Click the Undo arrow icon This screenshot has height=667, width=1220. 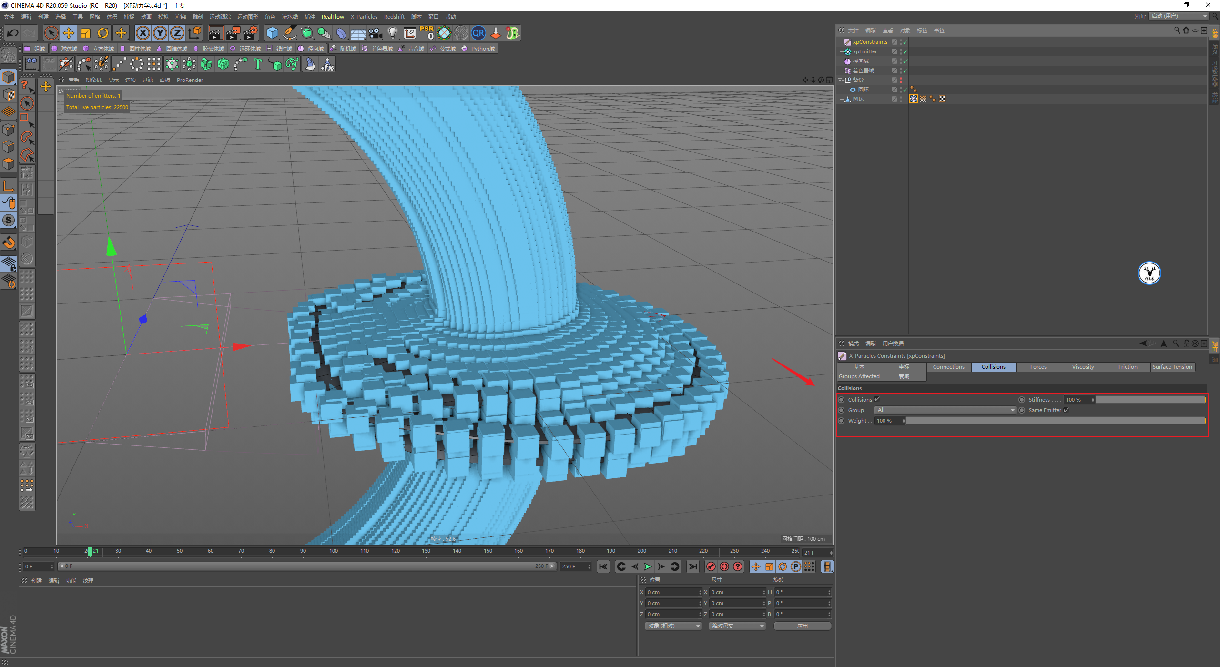tap(13, 33)
